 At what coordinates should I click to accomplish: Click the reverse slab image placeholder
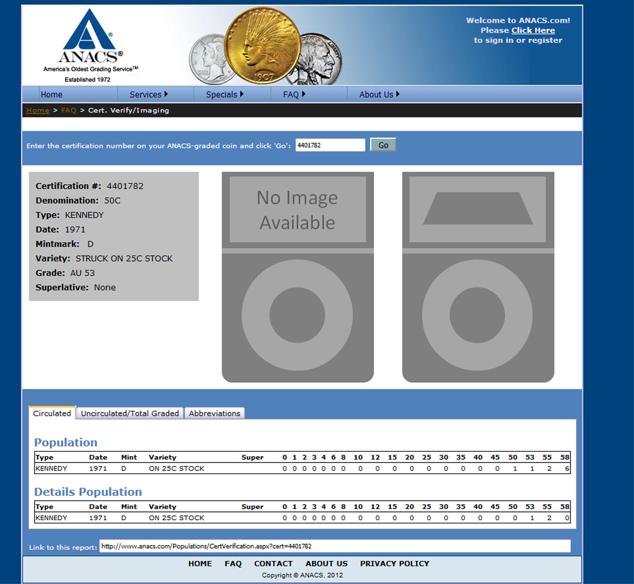coord(478,277)
